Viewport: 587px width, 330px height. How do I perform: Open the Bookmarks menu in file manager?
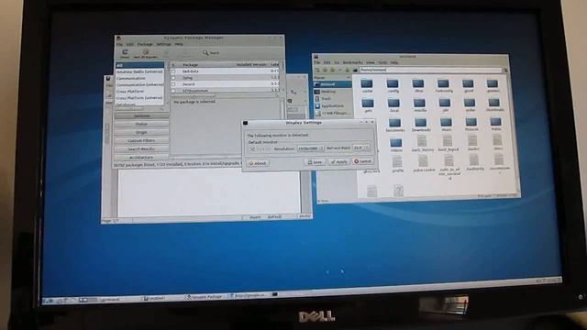click(x=352, y=62)
